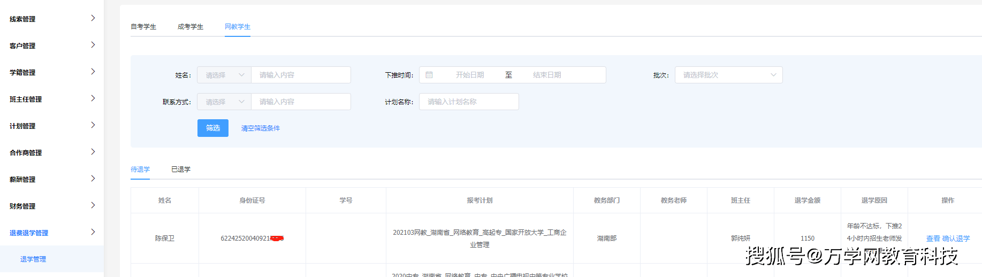The height and width of the screenshot is (277, 982).
Task: Open the 联系方式 filter type dropdown
Action: pyautogui.click(x=224, y=102)
